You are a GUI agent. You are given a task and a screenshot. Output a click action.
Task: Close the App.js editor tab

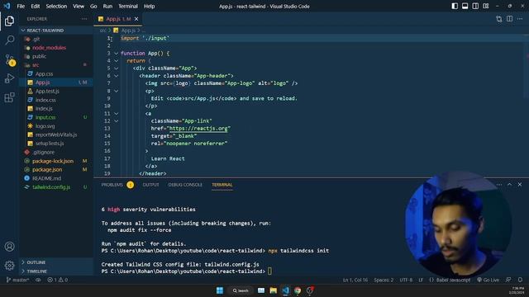[x=136, y=19]
